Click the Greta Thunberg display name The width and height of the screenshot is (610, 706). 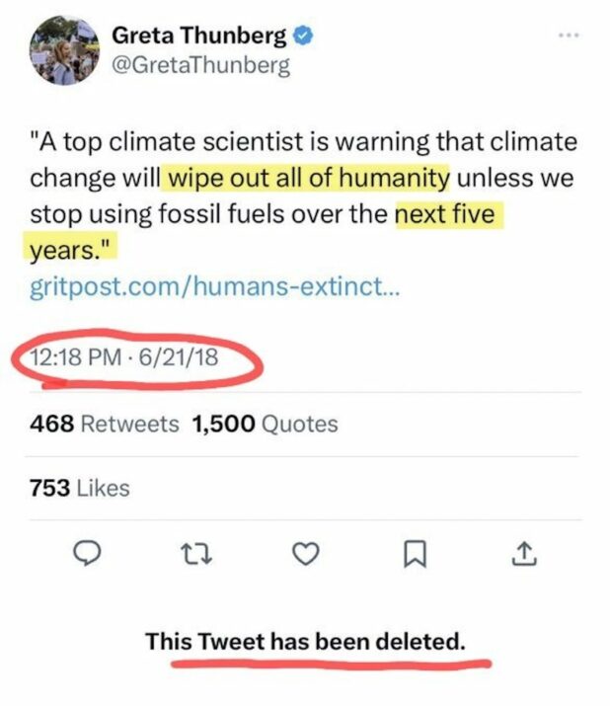(199, 38)
